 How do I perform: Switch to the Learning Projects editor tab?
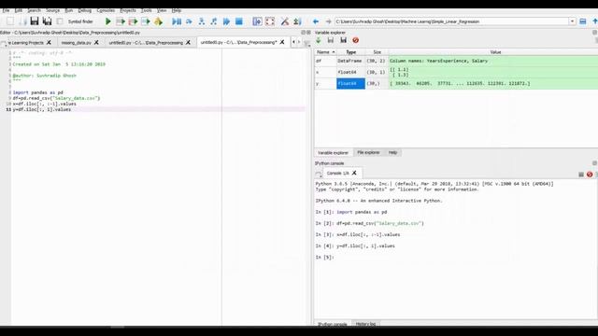pyautogui.click(x=26, y=43)
